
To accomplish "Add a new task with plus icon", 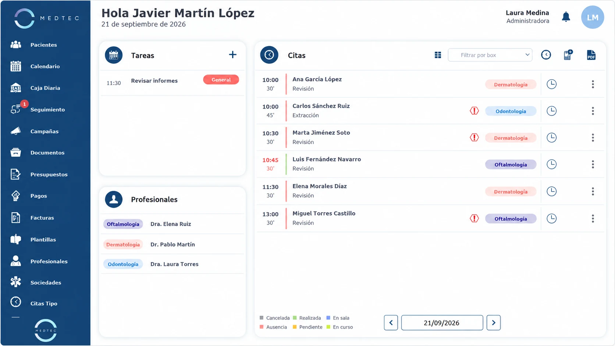I will click(x=232, y=55).
